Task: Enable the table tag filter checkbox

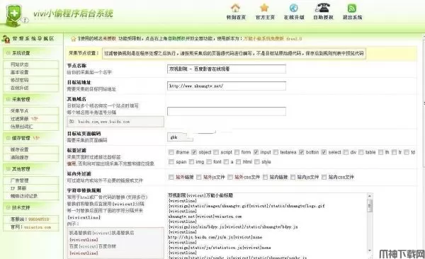Action: (x=361, y=152)
